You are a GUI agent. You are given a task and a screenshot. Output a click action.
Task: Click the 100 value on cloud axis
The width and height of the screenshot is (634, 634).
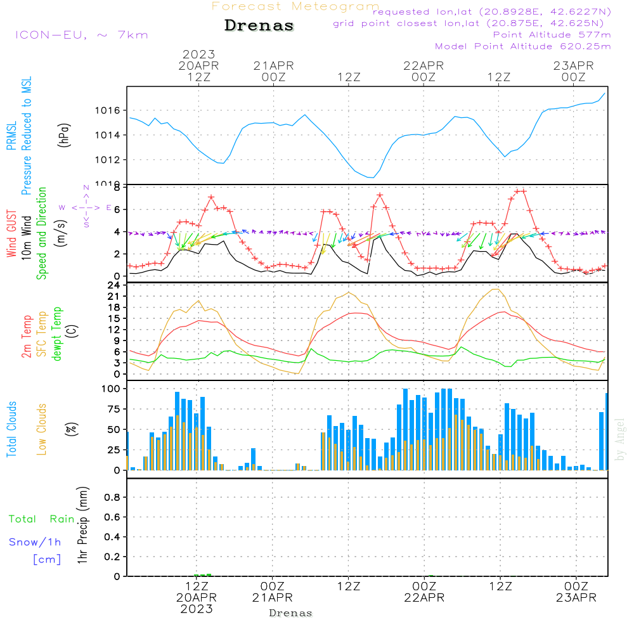click(111, 389)
